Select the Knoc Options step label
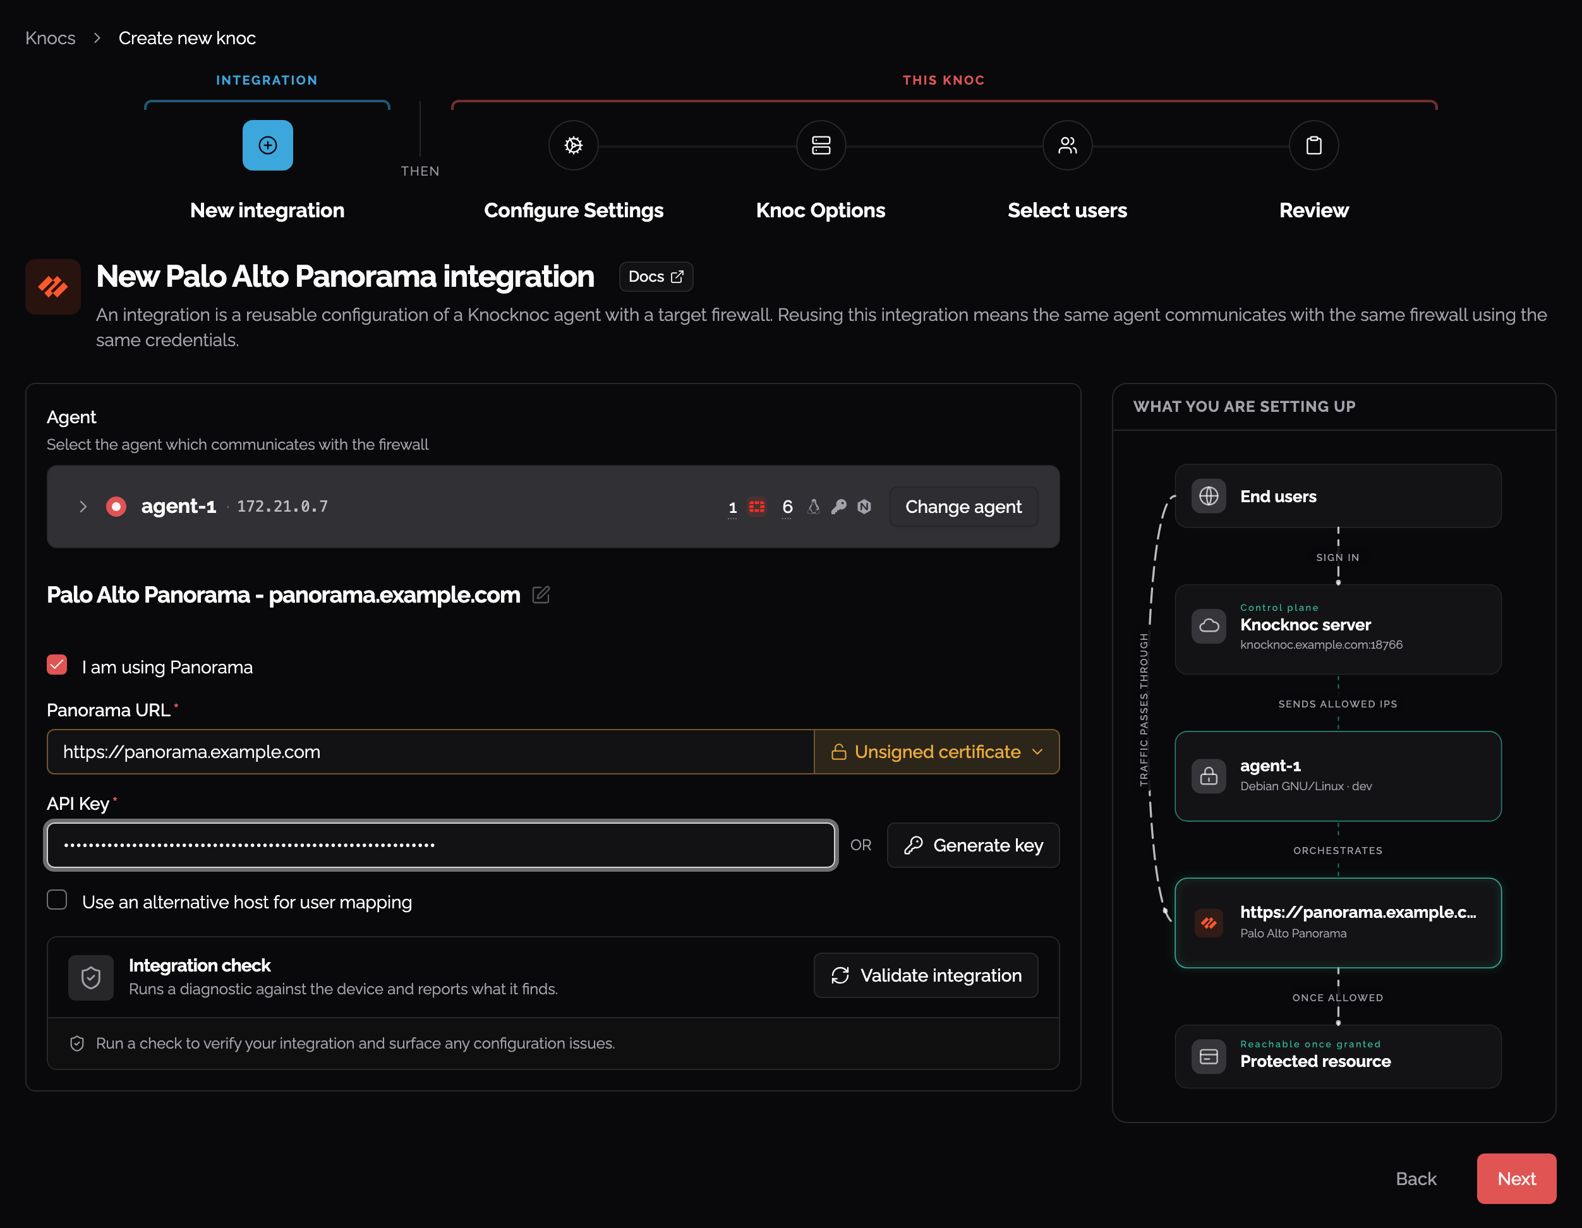The width and height of the screenshot is (1582, 1228). pos(821,210)
